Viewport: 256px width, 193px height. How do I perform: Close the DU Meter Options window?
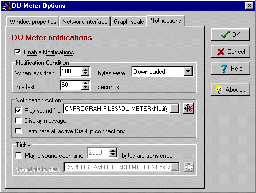pyautogui.click(x=250, y=6)
